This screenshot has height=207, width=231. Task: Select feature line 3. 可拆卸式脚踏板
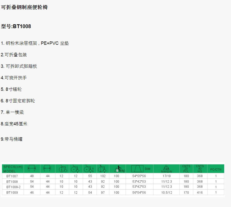pos(19,66)
